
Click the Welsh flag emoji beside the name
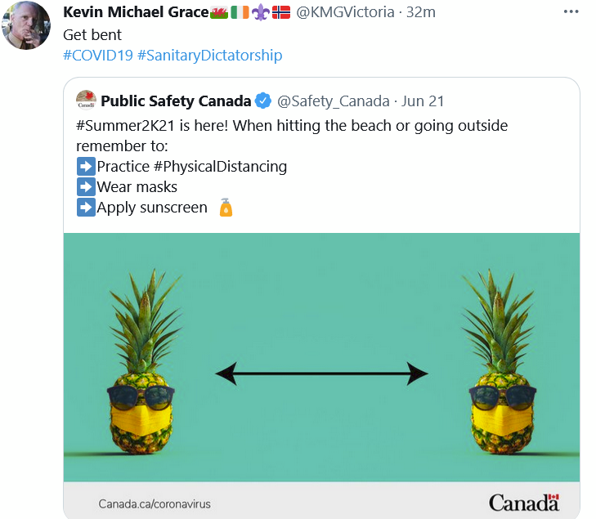coord(219,13)
